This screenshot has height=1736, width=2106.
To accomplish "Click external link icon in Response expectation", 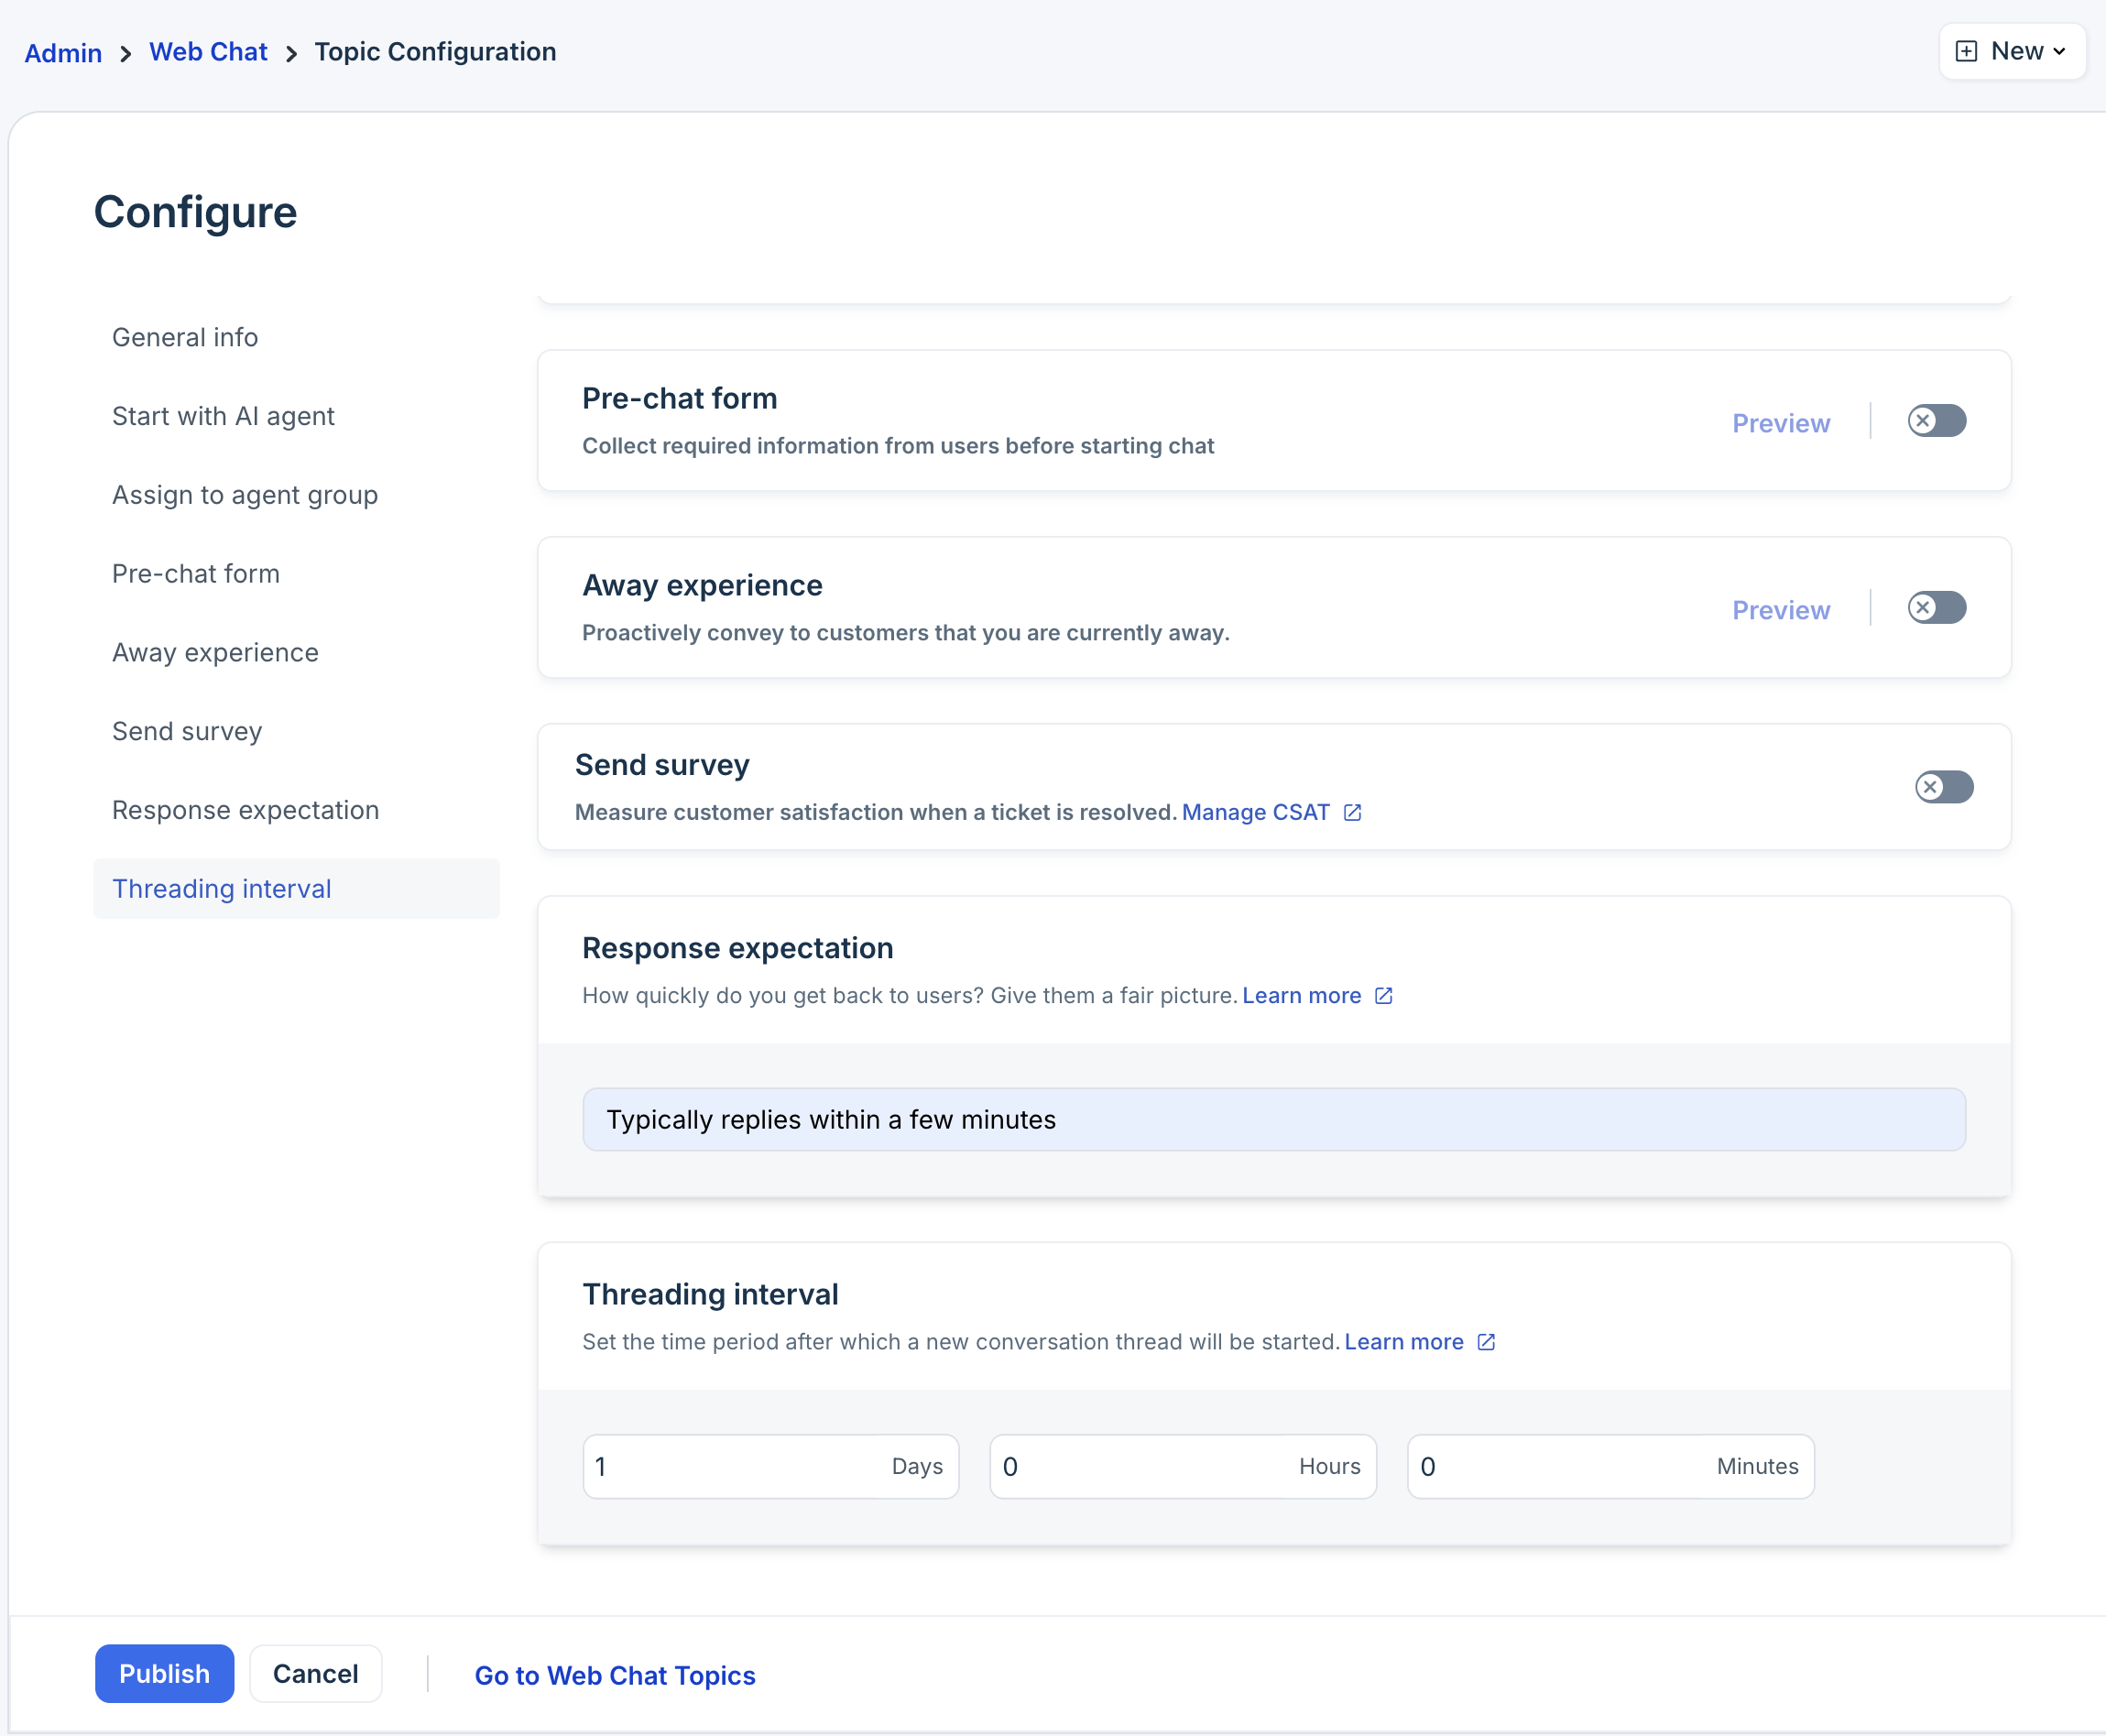I will (x=1384, y=996).
